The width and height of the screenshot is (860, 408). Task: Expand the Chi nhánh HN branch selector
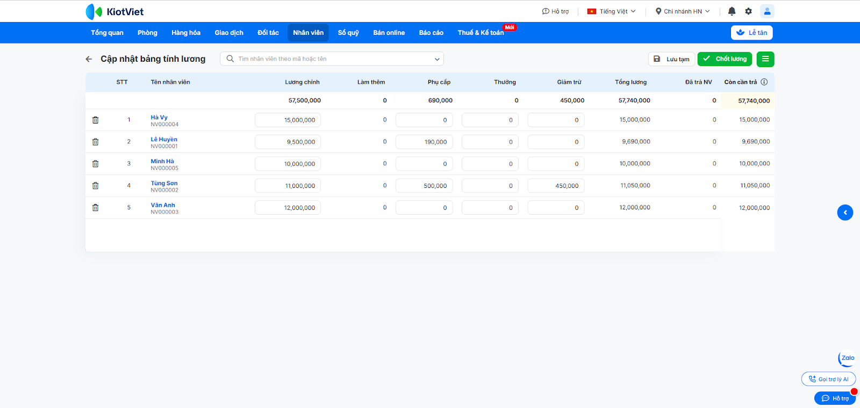click(x=683, y=11)
